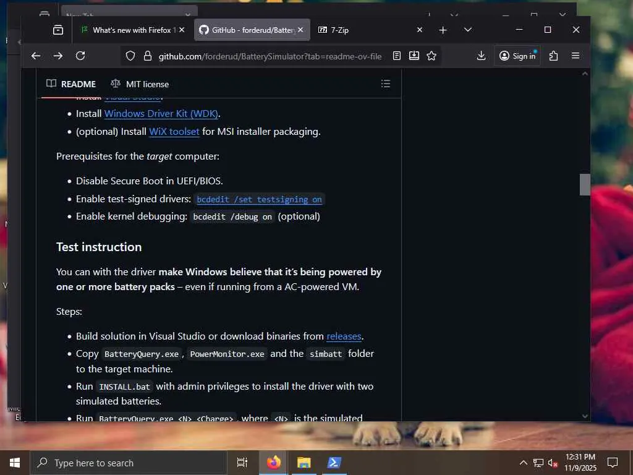Open Firefox downloads panel
Screen dimensions: 633x475
point(481,56)
